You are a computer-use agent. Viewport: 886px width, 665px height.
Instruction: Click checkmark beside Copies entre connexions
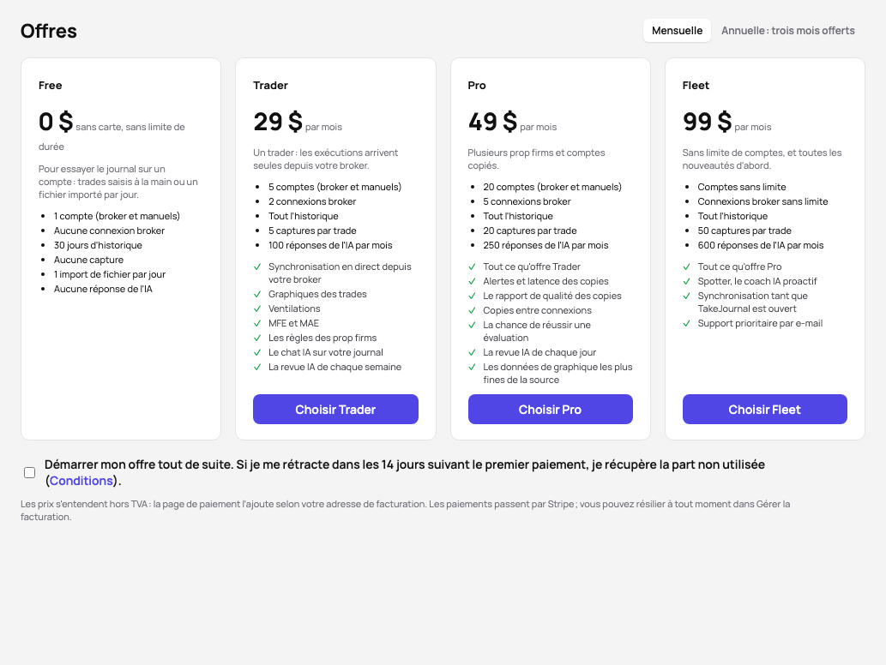473,311
